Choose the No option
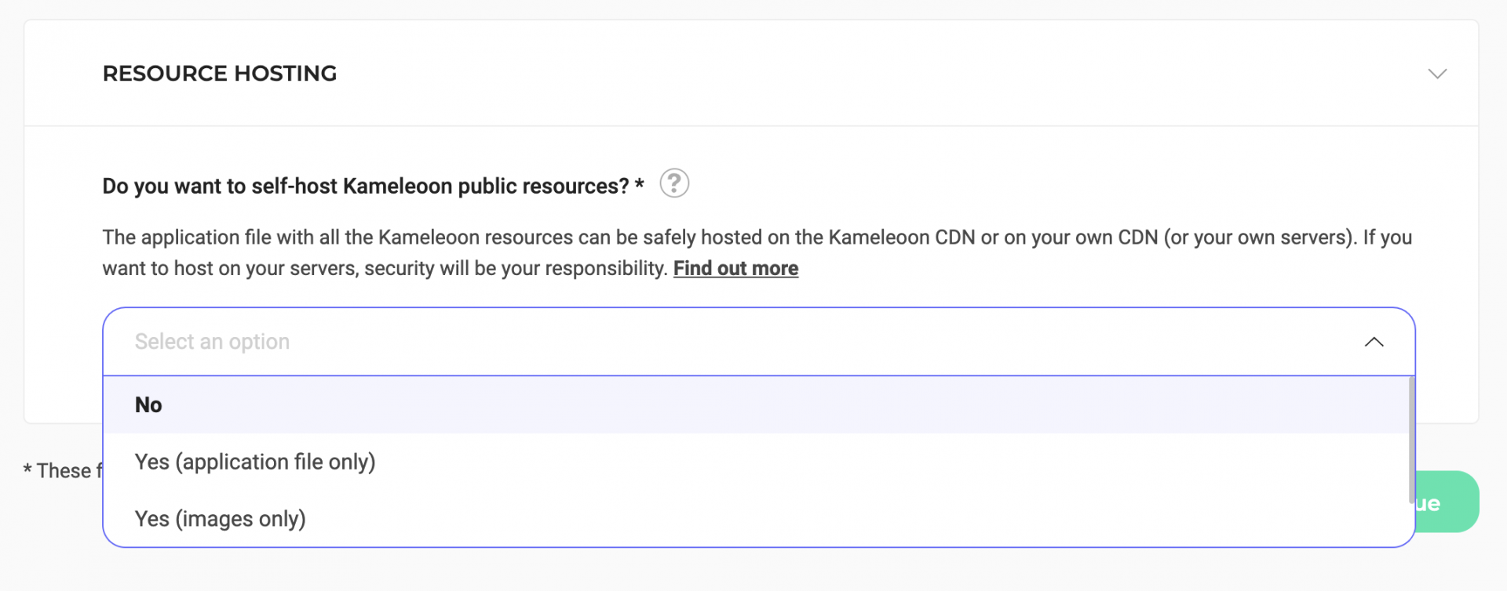1507x591 pixels. tap(148, 404)
